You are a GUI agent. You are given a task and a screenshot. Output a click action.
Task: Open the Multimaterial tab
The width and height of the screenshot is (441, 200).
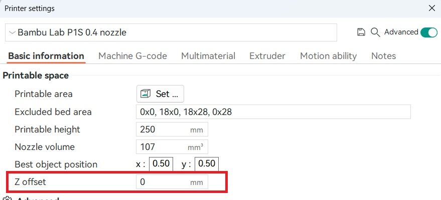[x=208, y=56]
